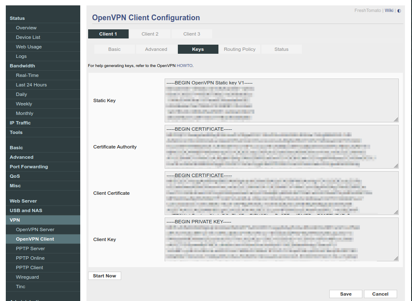412x301 pixels.
Task: Click the Certificate Authority textarea resize handle
Action: pyautogui.click(x=396, y=166)
